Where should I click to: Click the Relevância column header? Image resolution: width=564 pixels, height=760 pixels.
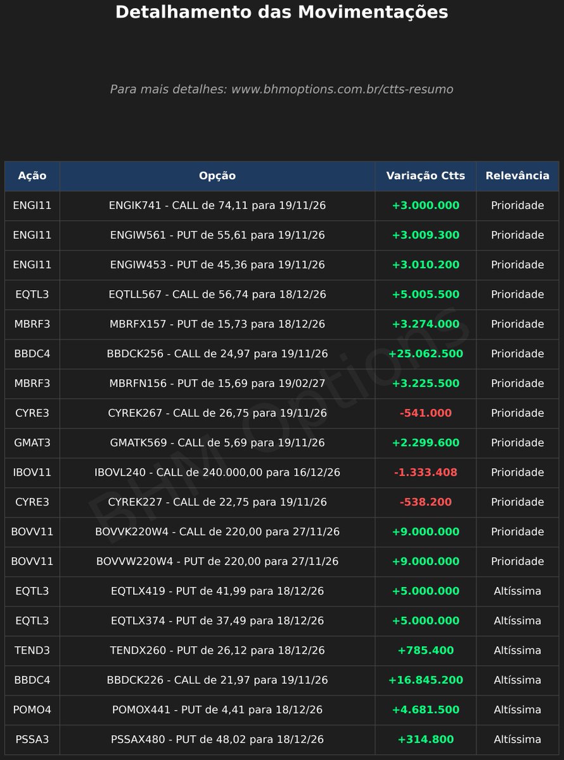[517, 176]
